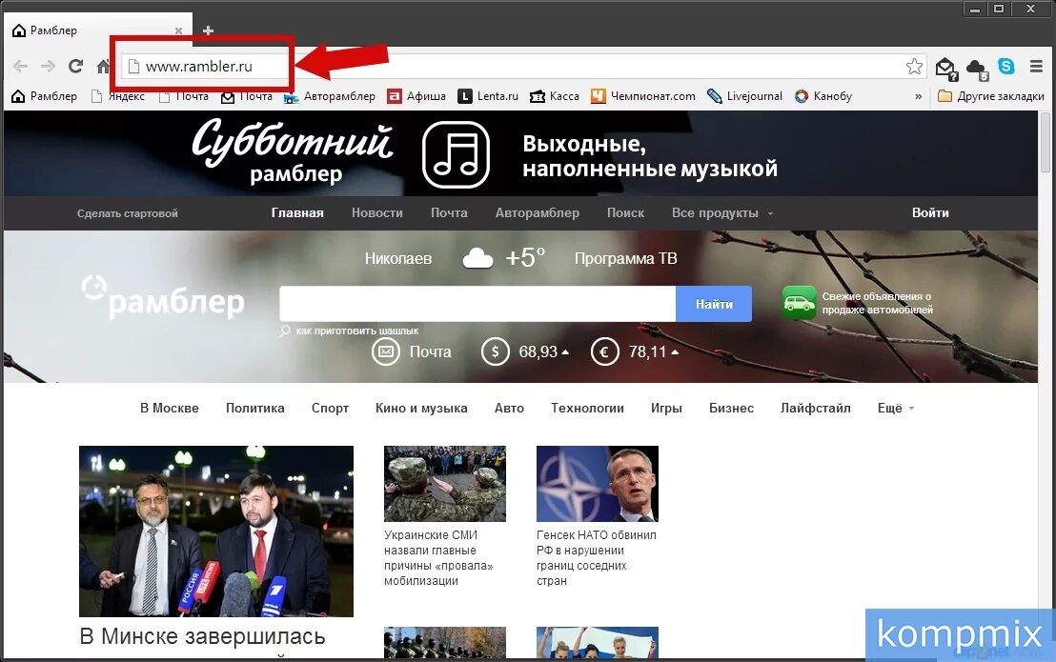Click the dollar rate icon
The height and width of the screenshot is (662, 1056).
(495, 351)
